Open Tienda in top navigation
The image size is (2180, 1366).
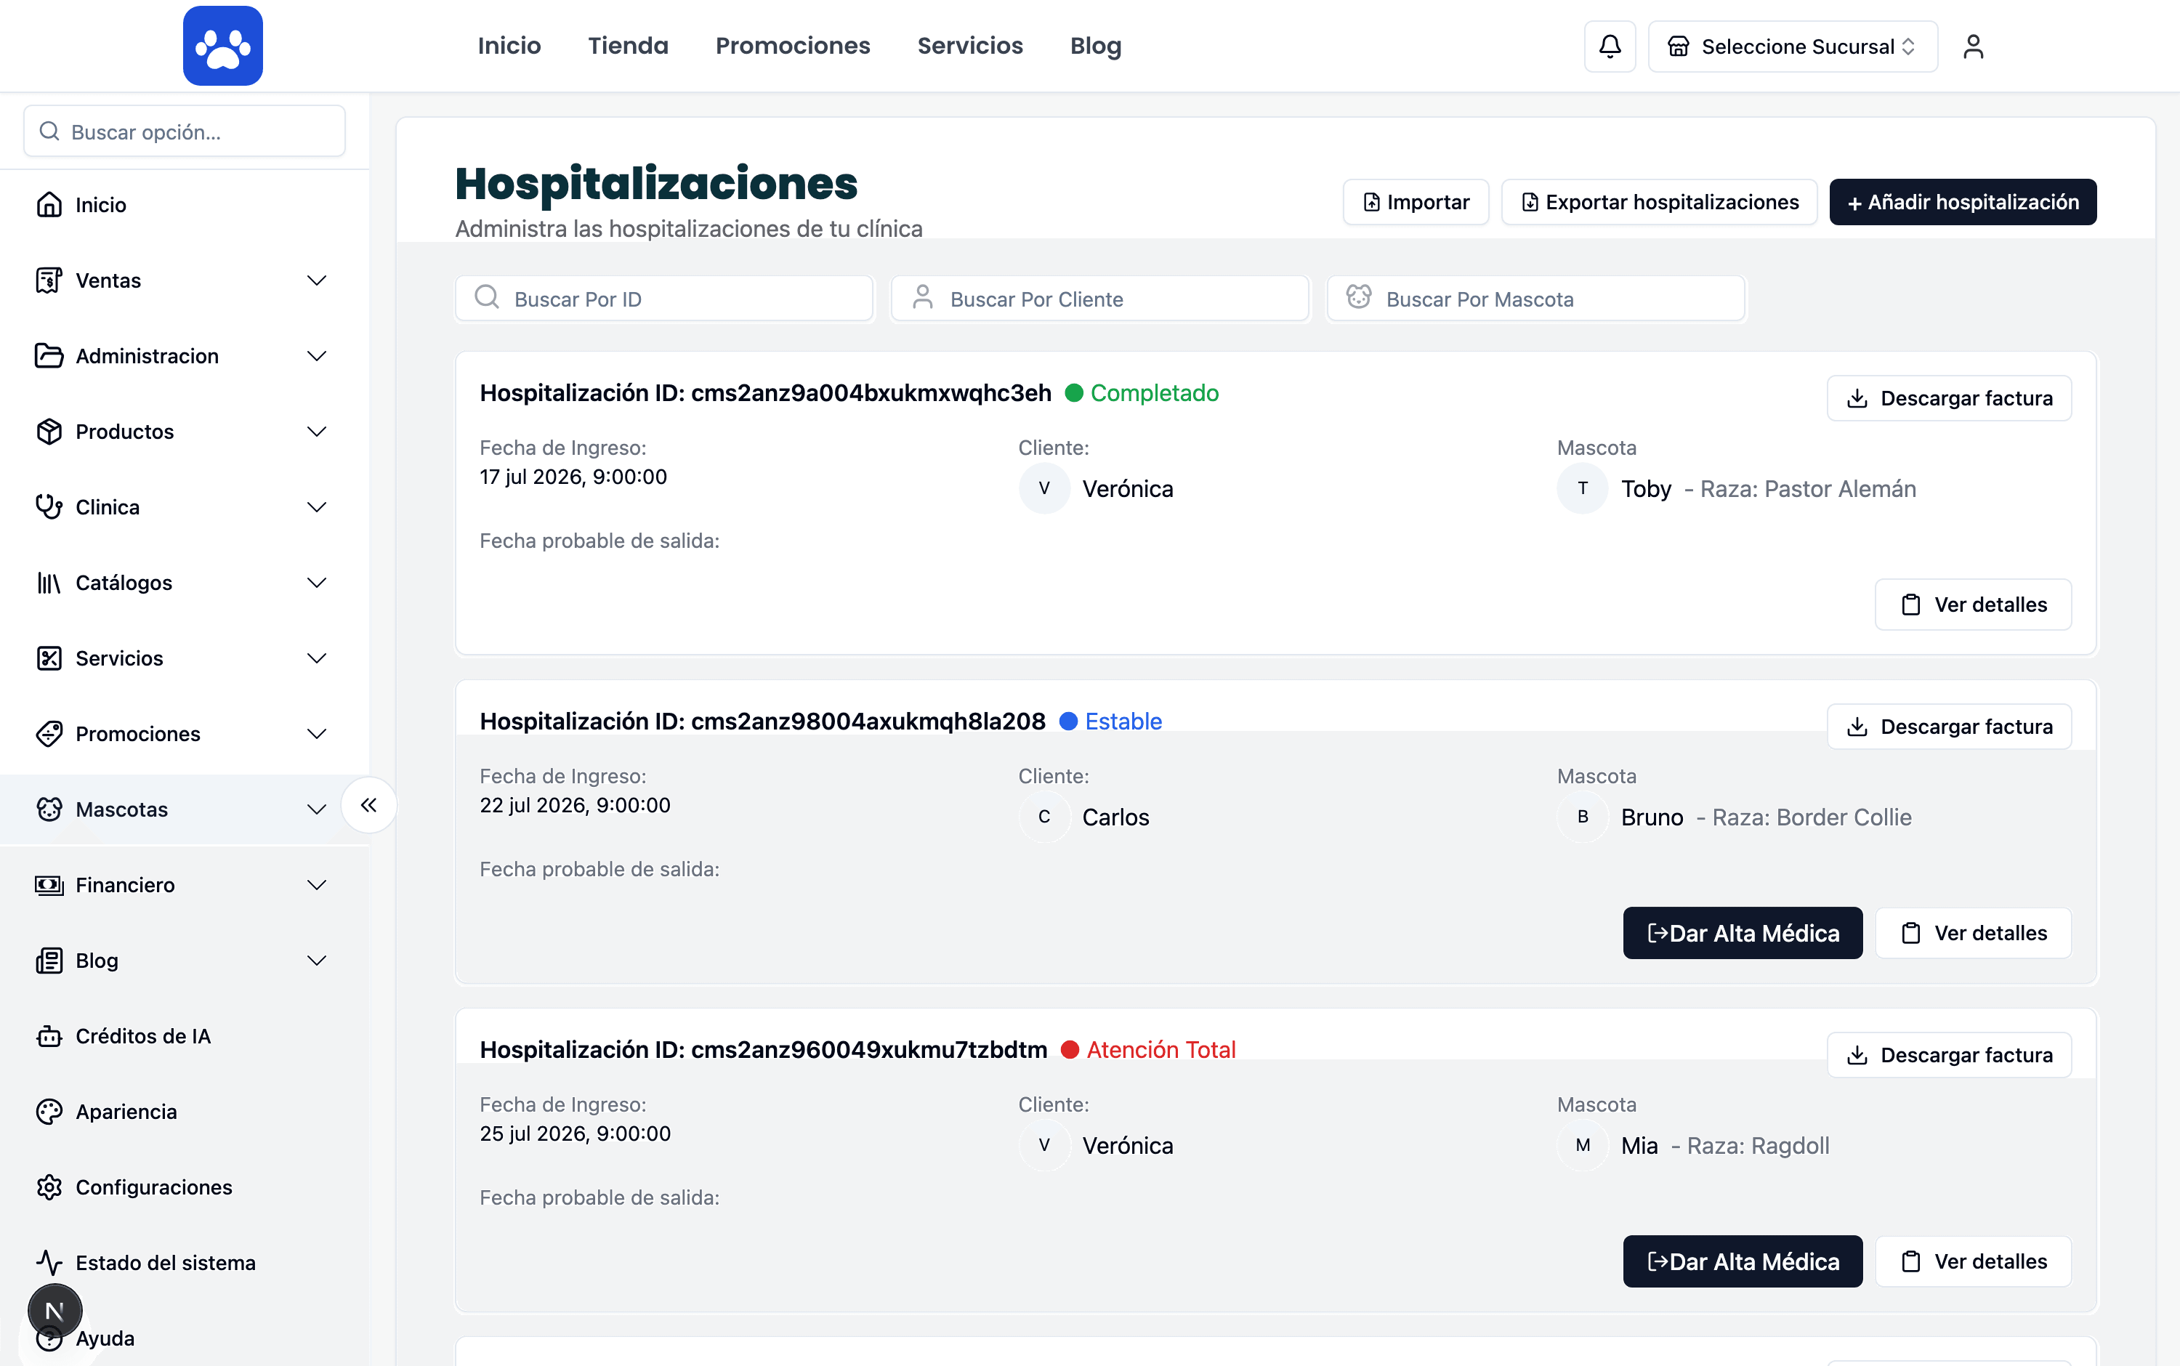click(x=628, y=46)
